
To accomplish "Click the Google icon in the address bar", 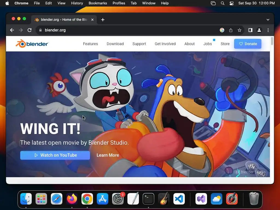I will coord(222,30).
